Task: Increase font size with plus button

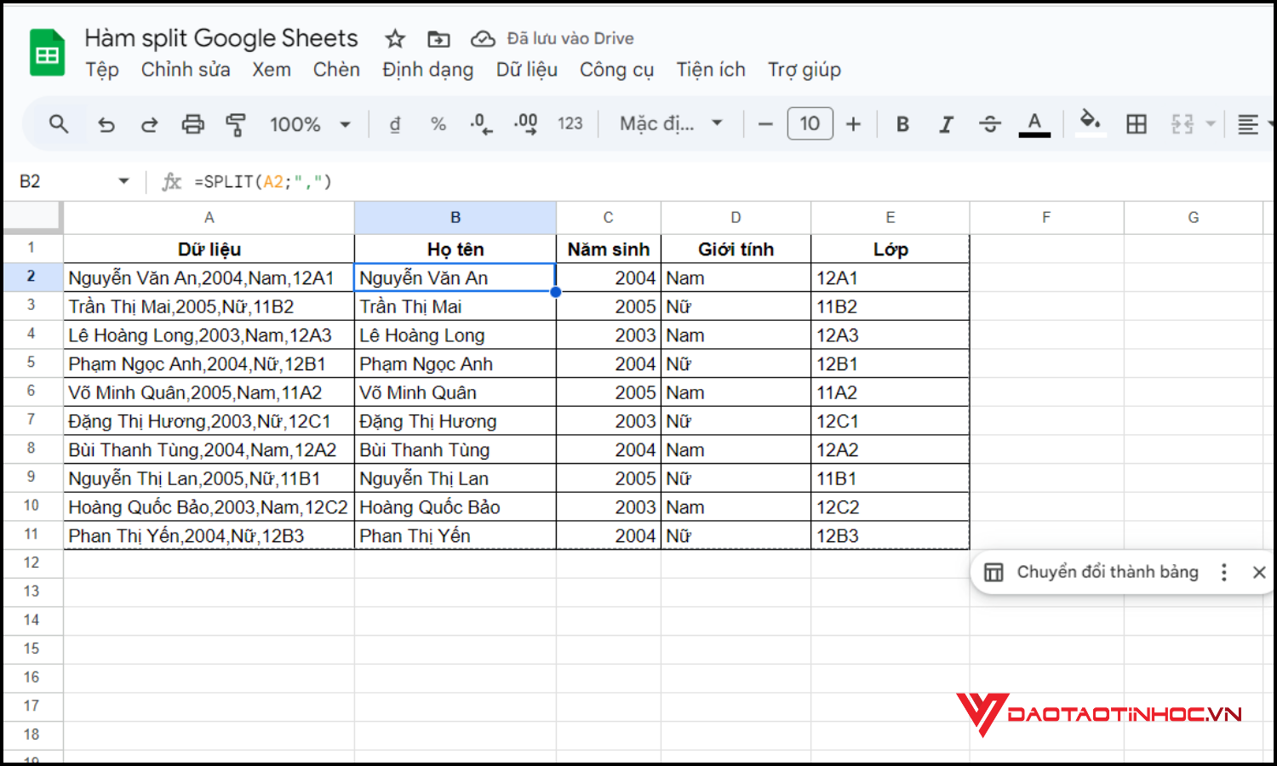Action: coord(853,124)
